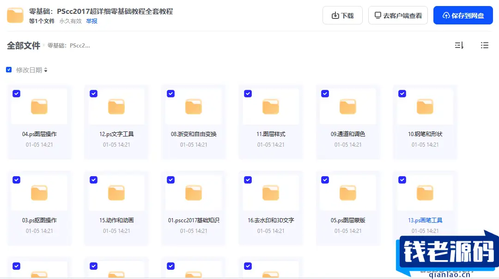Click the 举报 report link

pos(91,21)
